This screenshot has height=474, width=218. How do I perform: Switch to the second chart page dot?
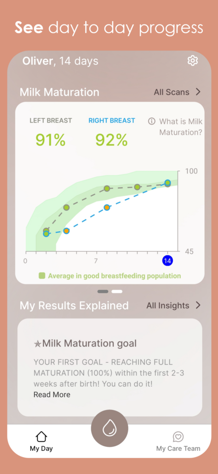pos(117,291)
